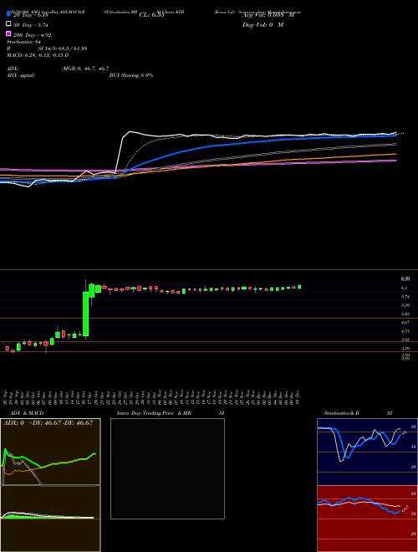Click the 'Stochastics & R' panel title

[342, 413]
